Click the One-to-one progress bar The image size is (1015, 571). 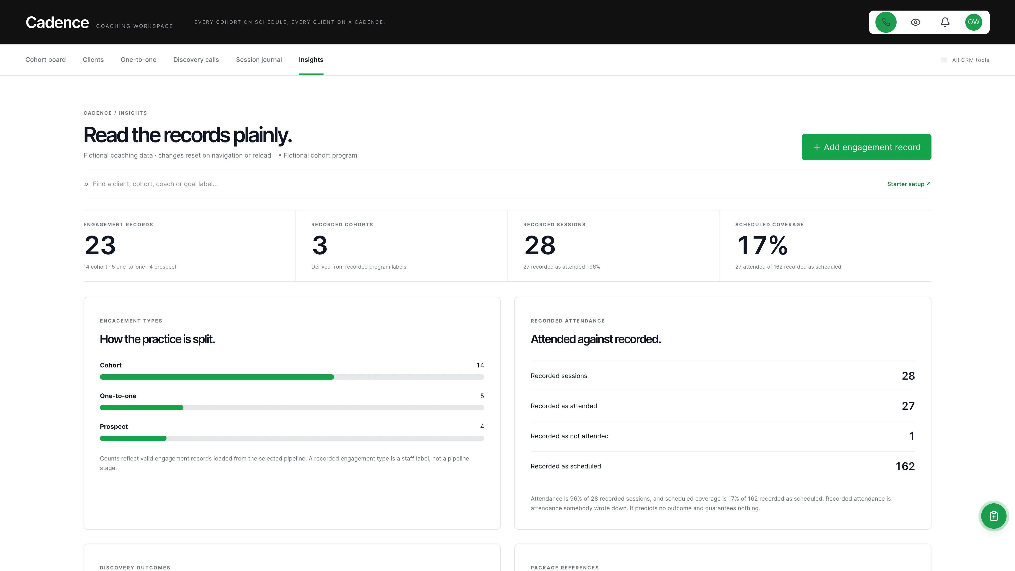292,408
